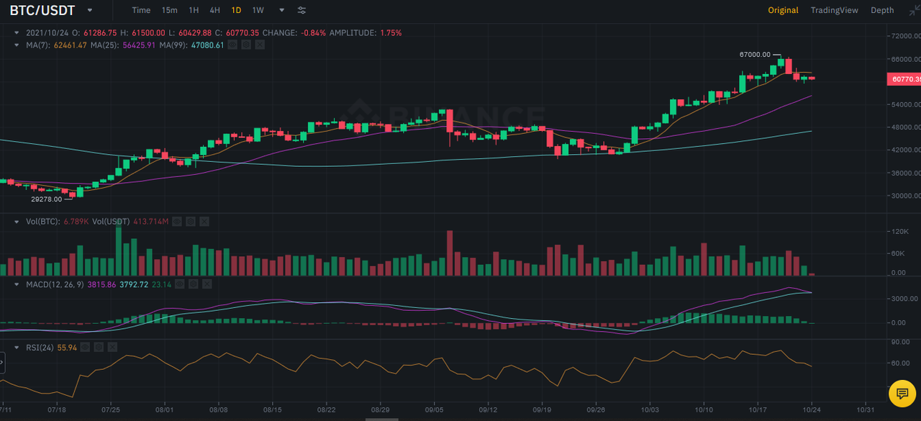Open the BTC/USDT pair selector dropdown
The width and height of the screenshot is (921, 421).
click(x=89, y=10)
